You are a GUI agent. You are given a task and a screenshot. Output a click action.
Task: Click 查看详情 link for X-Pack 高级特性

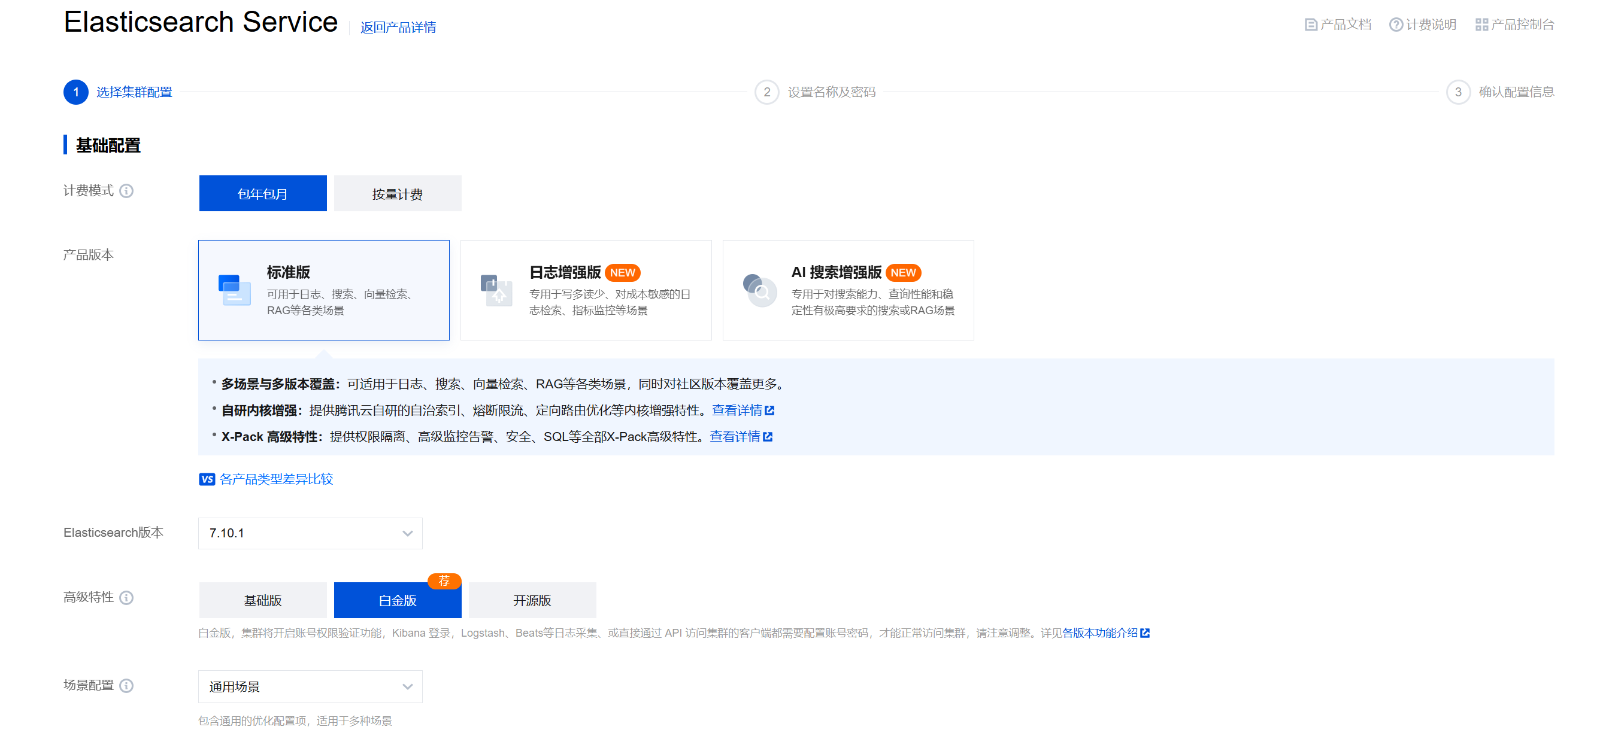click(735, 437)
